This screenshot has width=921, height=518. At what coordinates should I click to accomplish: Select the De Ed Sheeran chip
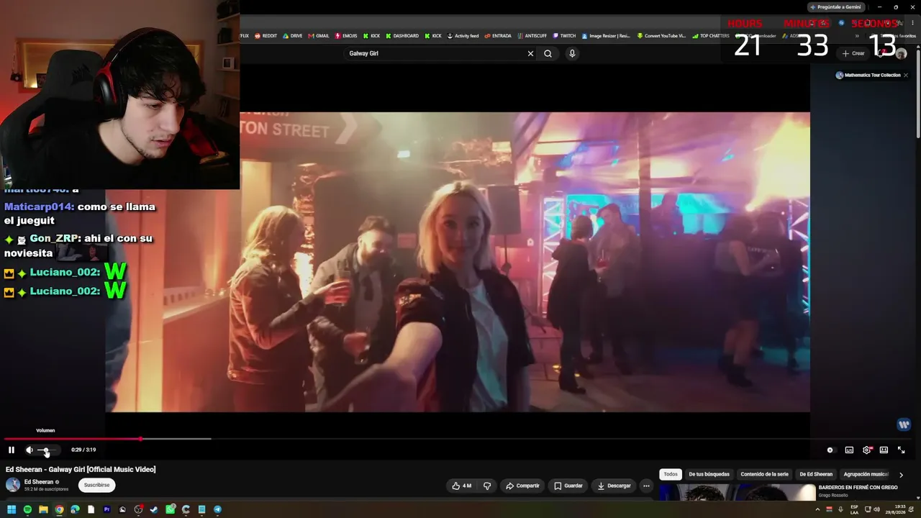pyautogui.click(x=816, y=474)
